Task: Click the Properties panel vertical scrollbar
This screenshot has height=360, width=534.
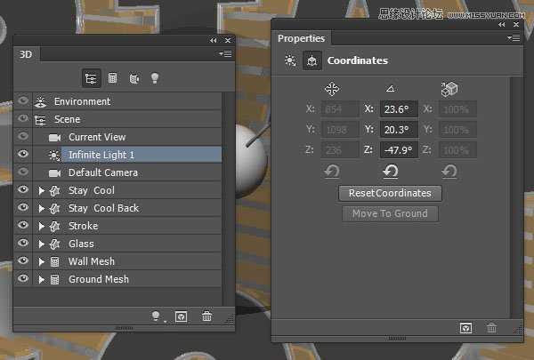Action: click(516, 197)
